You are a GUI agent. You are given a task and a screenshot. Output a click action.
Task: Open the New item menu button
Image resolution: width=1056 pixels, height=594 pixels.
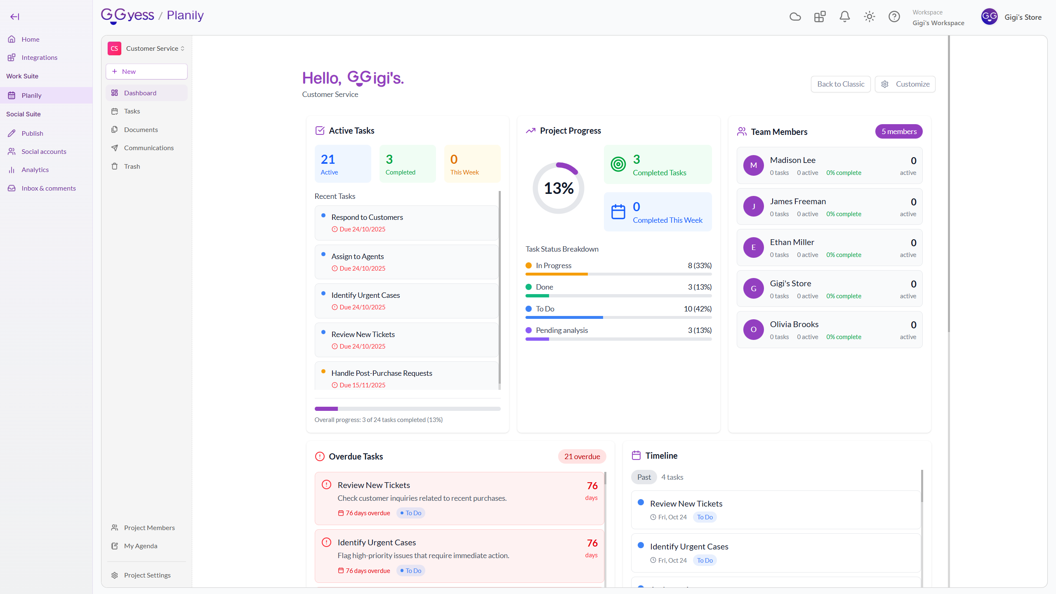[146, 71]
